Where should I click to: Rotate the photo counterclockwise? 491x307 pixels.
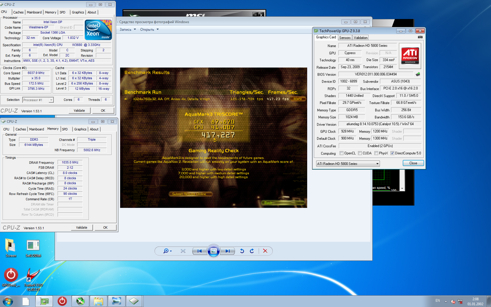tap(242, 251)
